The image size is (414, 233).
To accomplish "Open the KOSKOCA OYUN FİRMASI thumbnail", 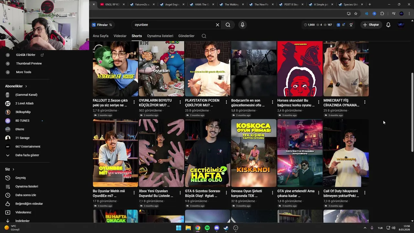I will pos(254,153).
